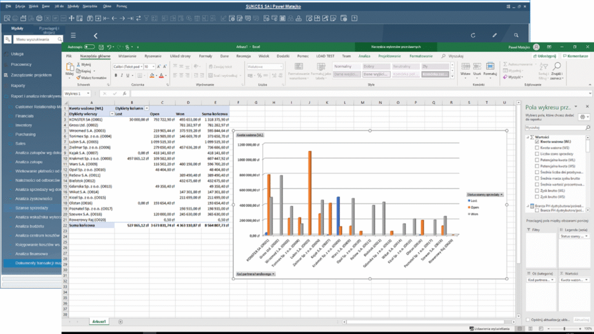
Task: Open Status szansy field dropdown in Legend area
Action: 586,237
